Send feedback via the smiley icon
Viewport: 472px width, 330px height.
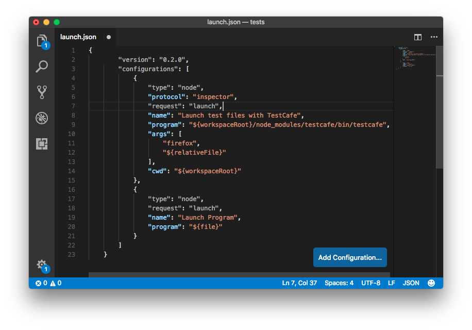(x=431, y=283)
